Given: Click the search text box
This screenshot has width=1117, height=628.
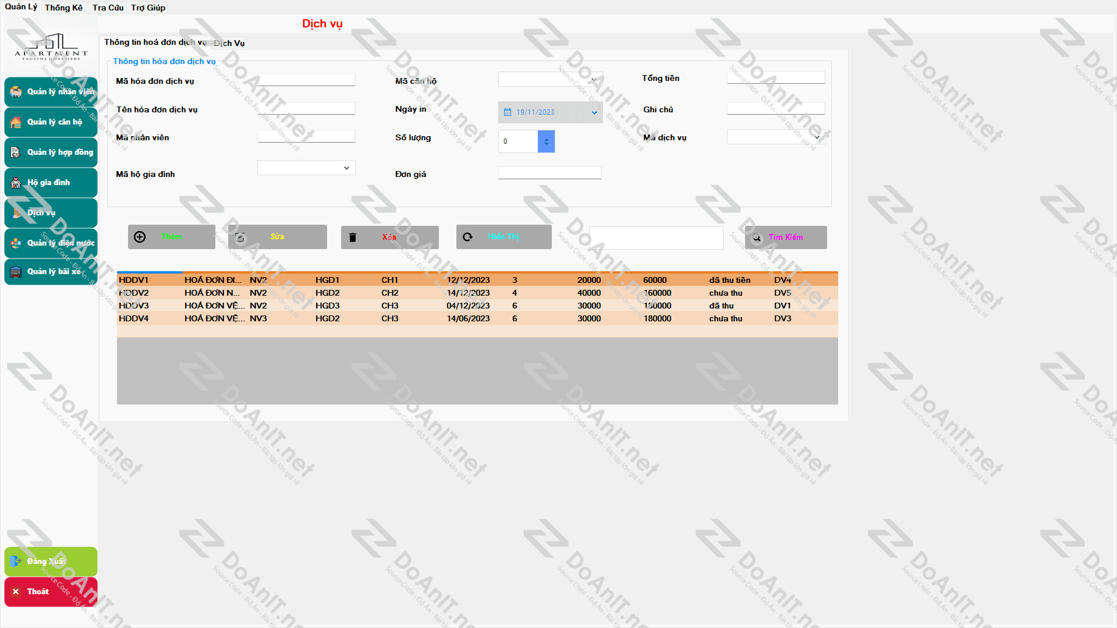Looking at the screenshot, I should [656, 238].
